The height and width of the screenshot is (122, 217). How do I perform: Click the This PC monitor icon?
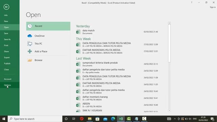(x=30, y=44)
